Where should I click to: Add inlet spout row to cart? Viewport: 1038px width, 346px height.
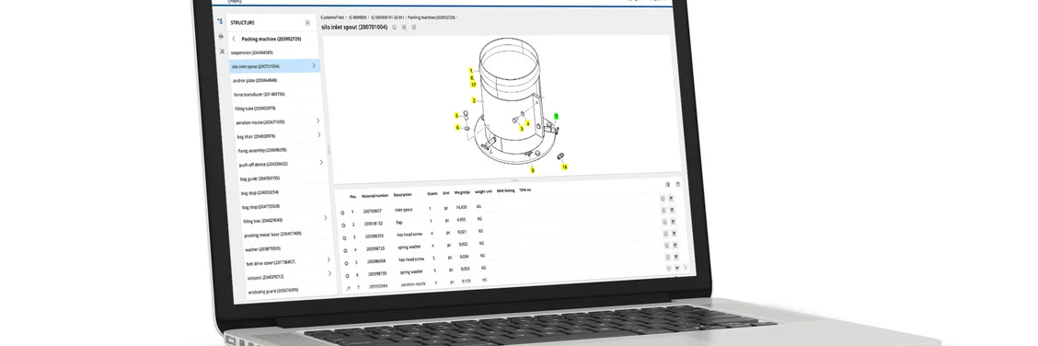[672, 199]
